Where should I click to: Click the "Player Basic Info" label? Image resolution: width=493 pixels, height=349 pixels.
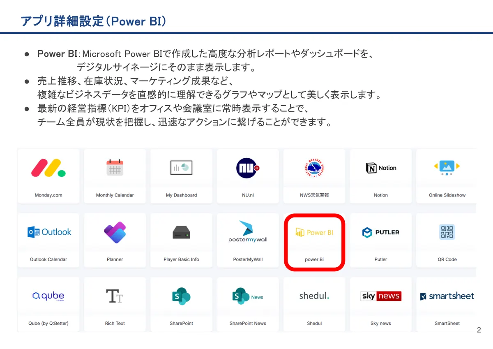pos(181,259)
